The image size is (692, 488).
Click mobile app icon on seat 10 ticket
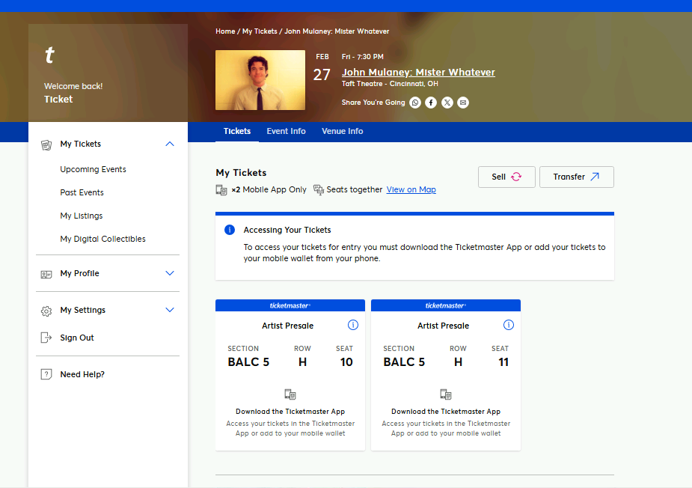[x=290, y=394]
